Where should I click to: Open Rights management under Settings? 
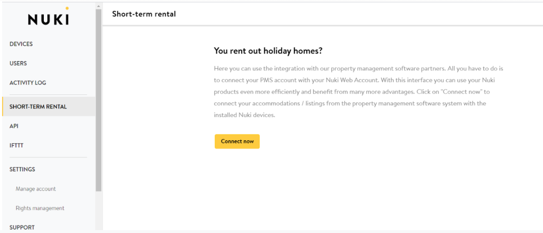(x=40, y=208)
